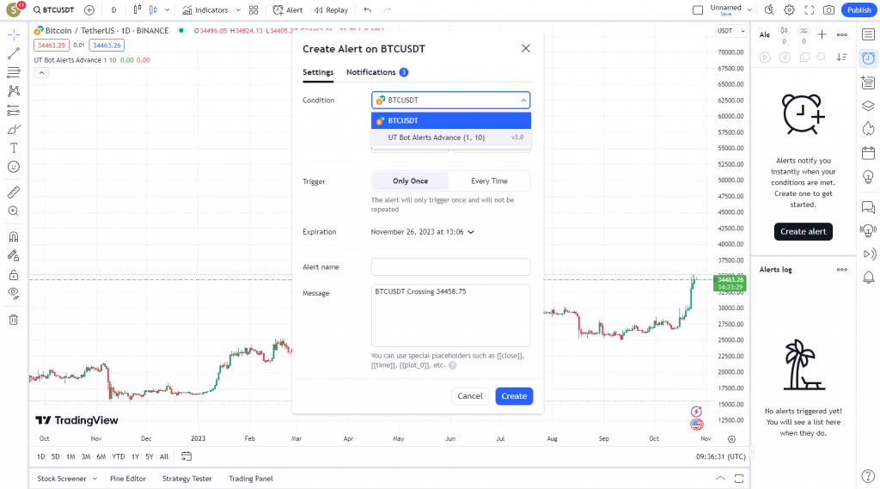Undo the last chart action
880x489 pixels.
click(368, 10)
